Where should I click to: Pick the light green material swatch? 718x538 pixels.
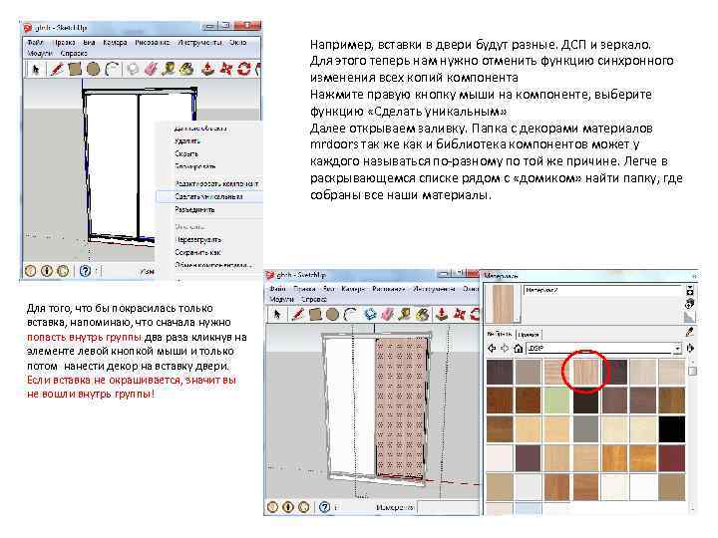556,401
